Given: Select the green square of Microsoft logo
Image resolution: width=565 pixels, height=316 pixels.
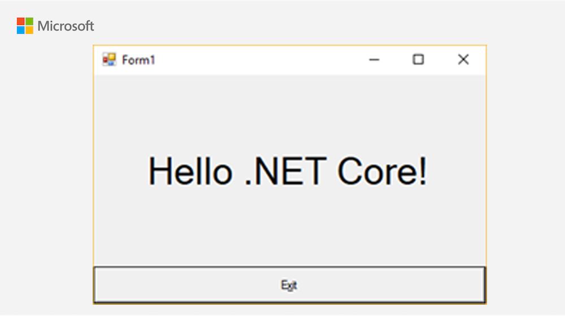Looking at the screenshot, I should [29, 21].
